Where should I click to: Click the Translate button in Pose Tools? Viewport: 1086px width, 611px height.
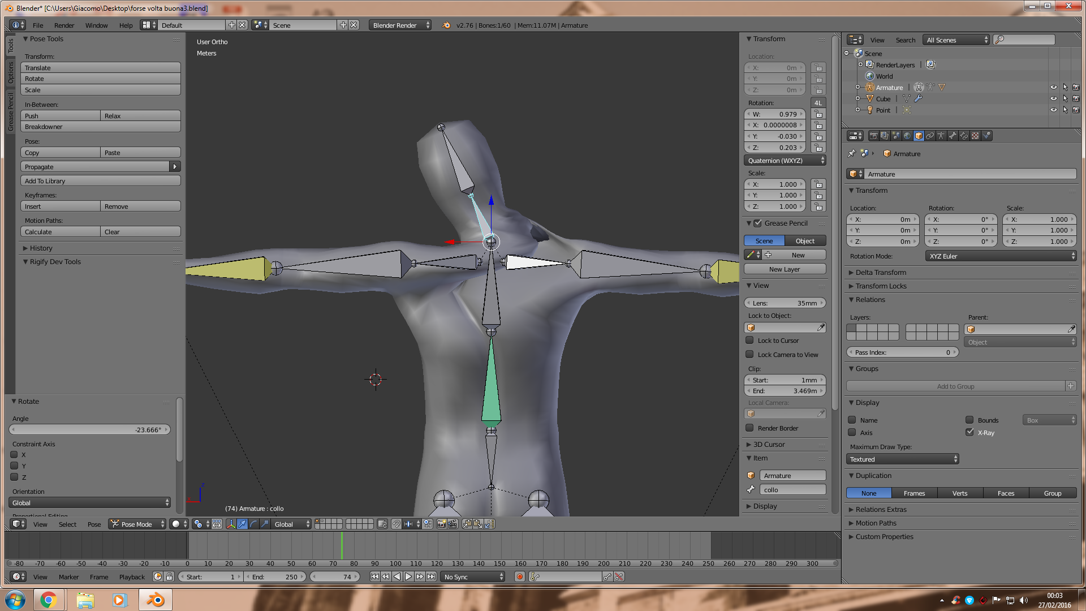[x=101, y=67]
